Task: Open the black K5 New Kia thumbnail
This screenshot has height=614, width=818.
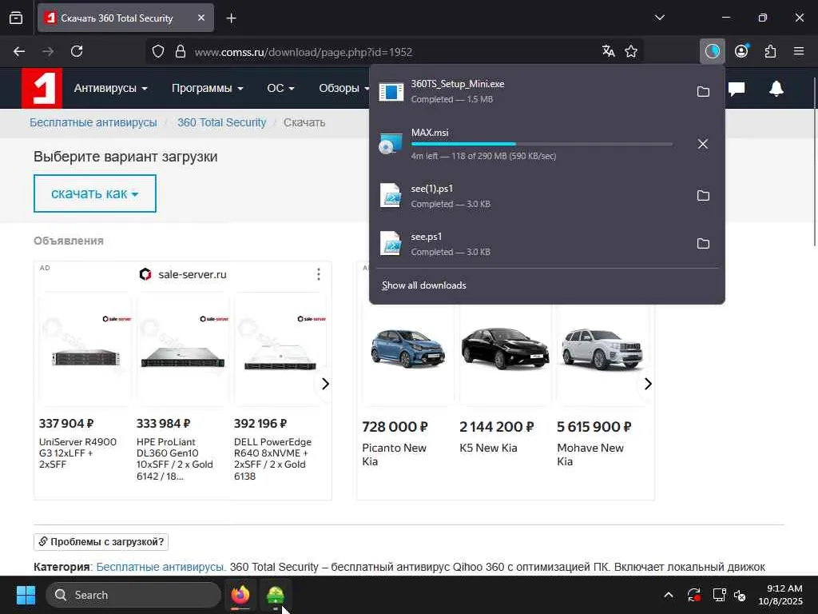Action: pyautogui.click(x=505, y=348)
